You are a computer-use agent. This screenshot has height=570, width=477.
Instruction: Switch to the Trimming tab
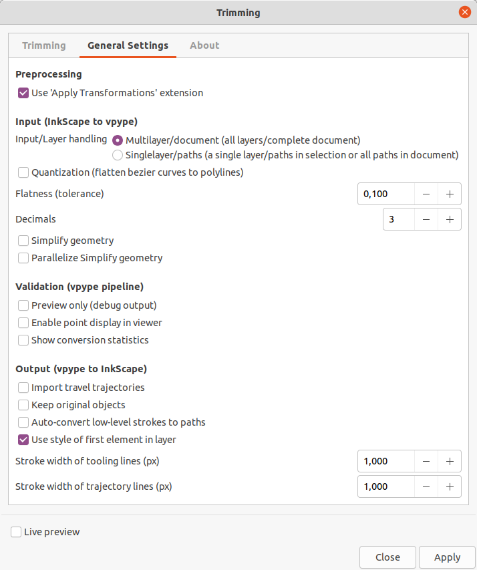point(44,45)
